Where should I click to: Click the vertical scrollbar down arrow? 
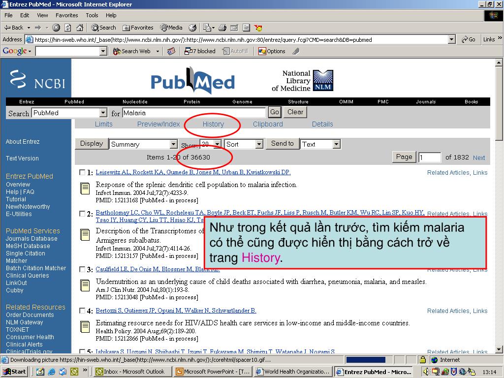499,349
